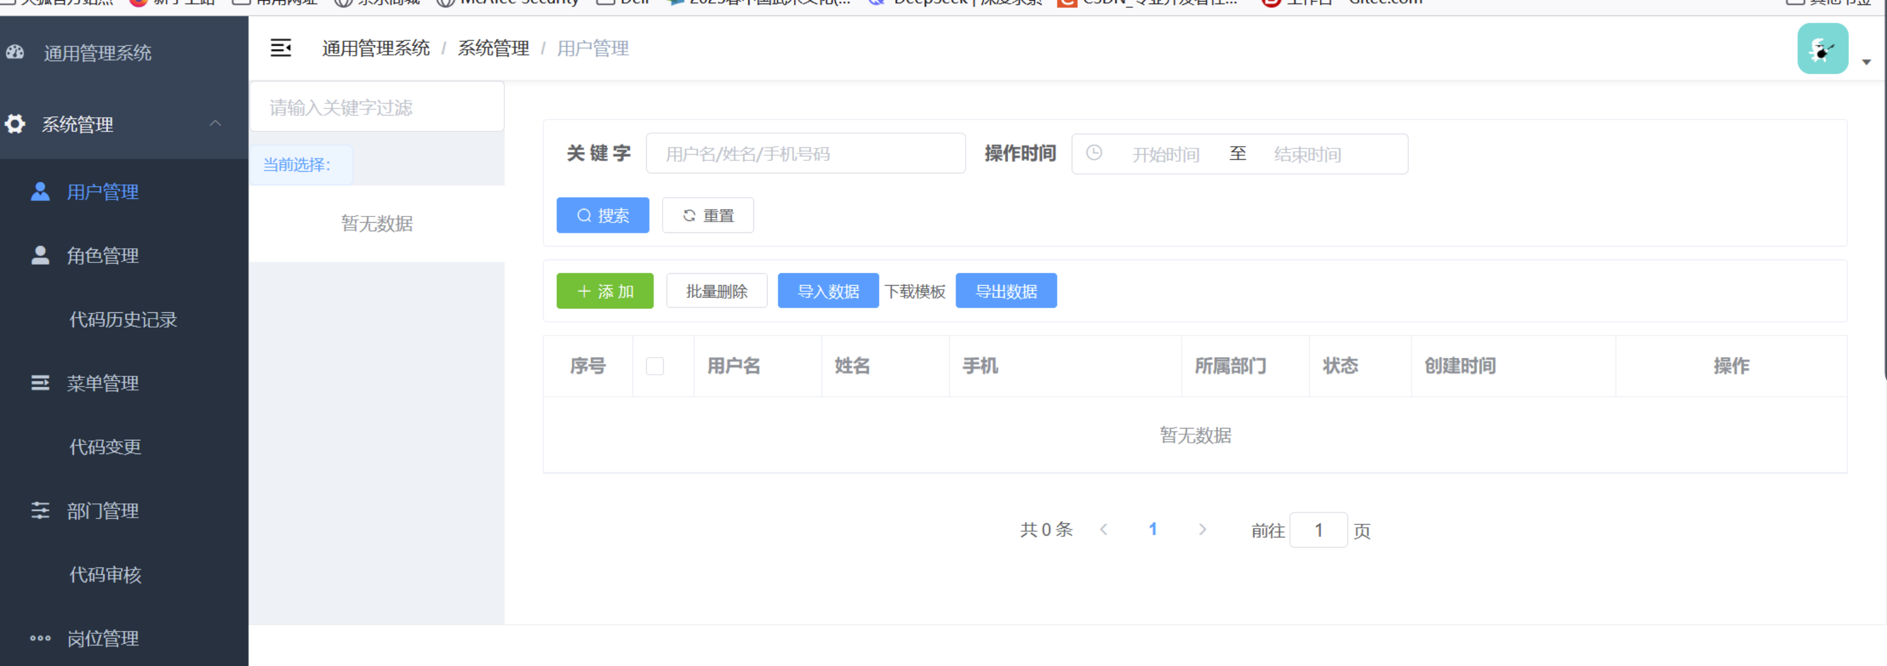Click the 下载模板 link
The image size is (1887, 666).
(x=915, y=291)
